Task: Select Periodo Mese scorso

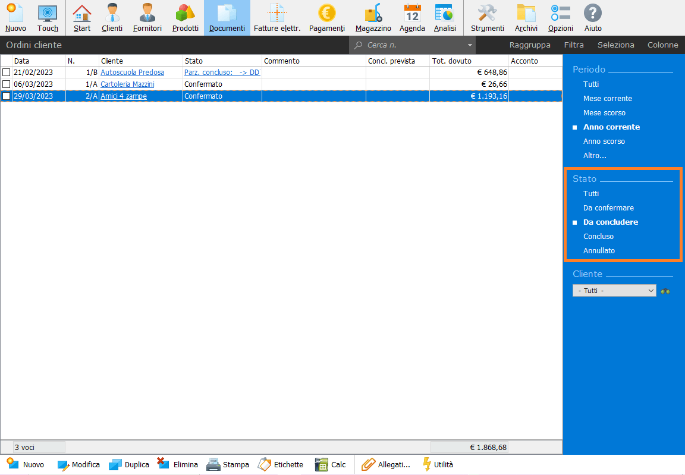Action: (x=604, y=112)
